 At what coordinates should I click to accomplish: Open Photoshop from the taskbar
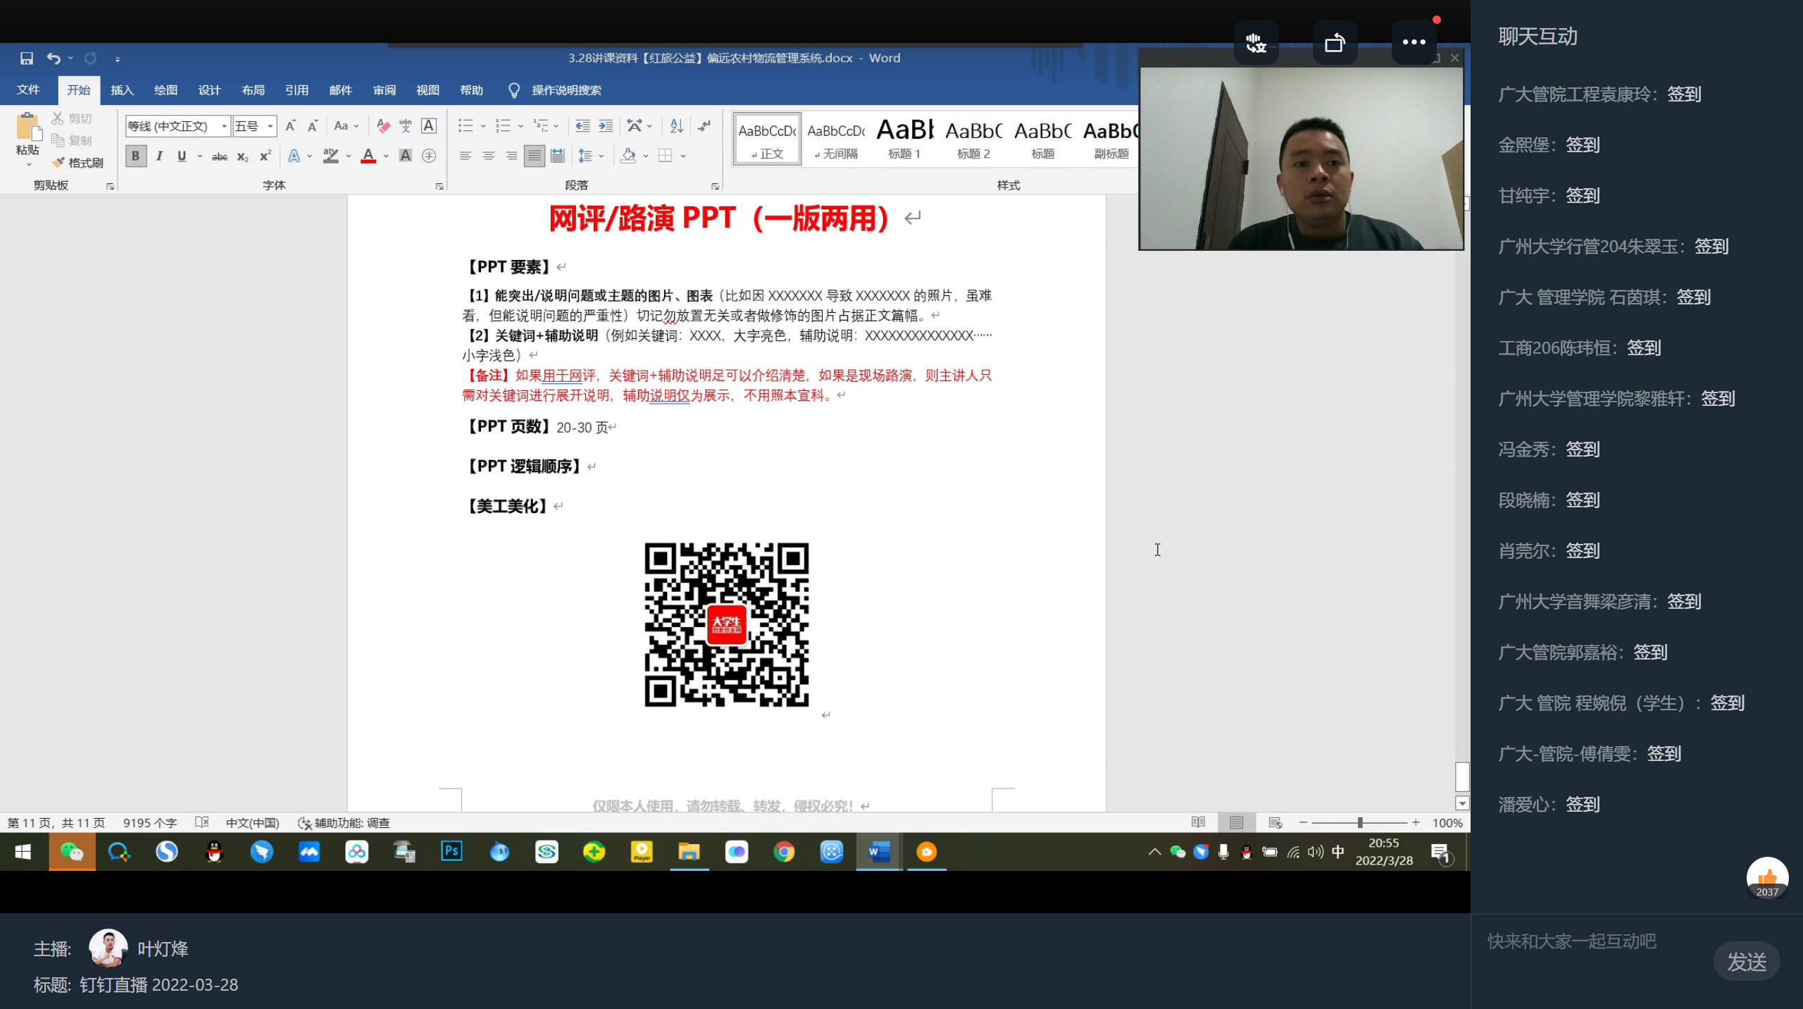[451, 851]
